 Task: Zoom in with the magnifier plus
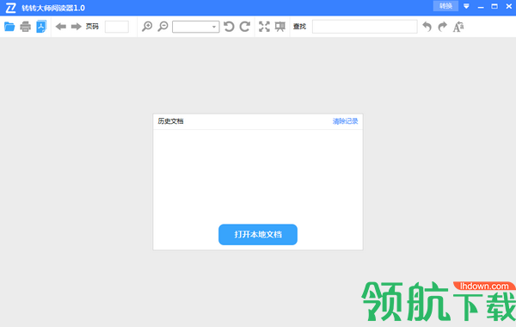(147, 27)
